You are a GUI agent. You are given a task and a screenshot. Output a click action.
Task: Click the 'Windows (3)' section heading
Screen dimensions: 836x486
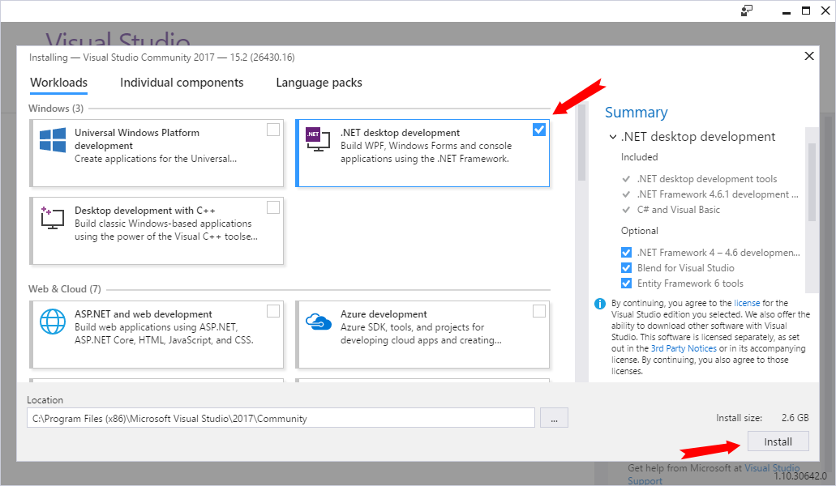(56, 108)
